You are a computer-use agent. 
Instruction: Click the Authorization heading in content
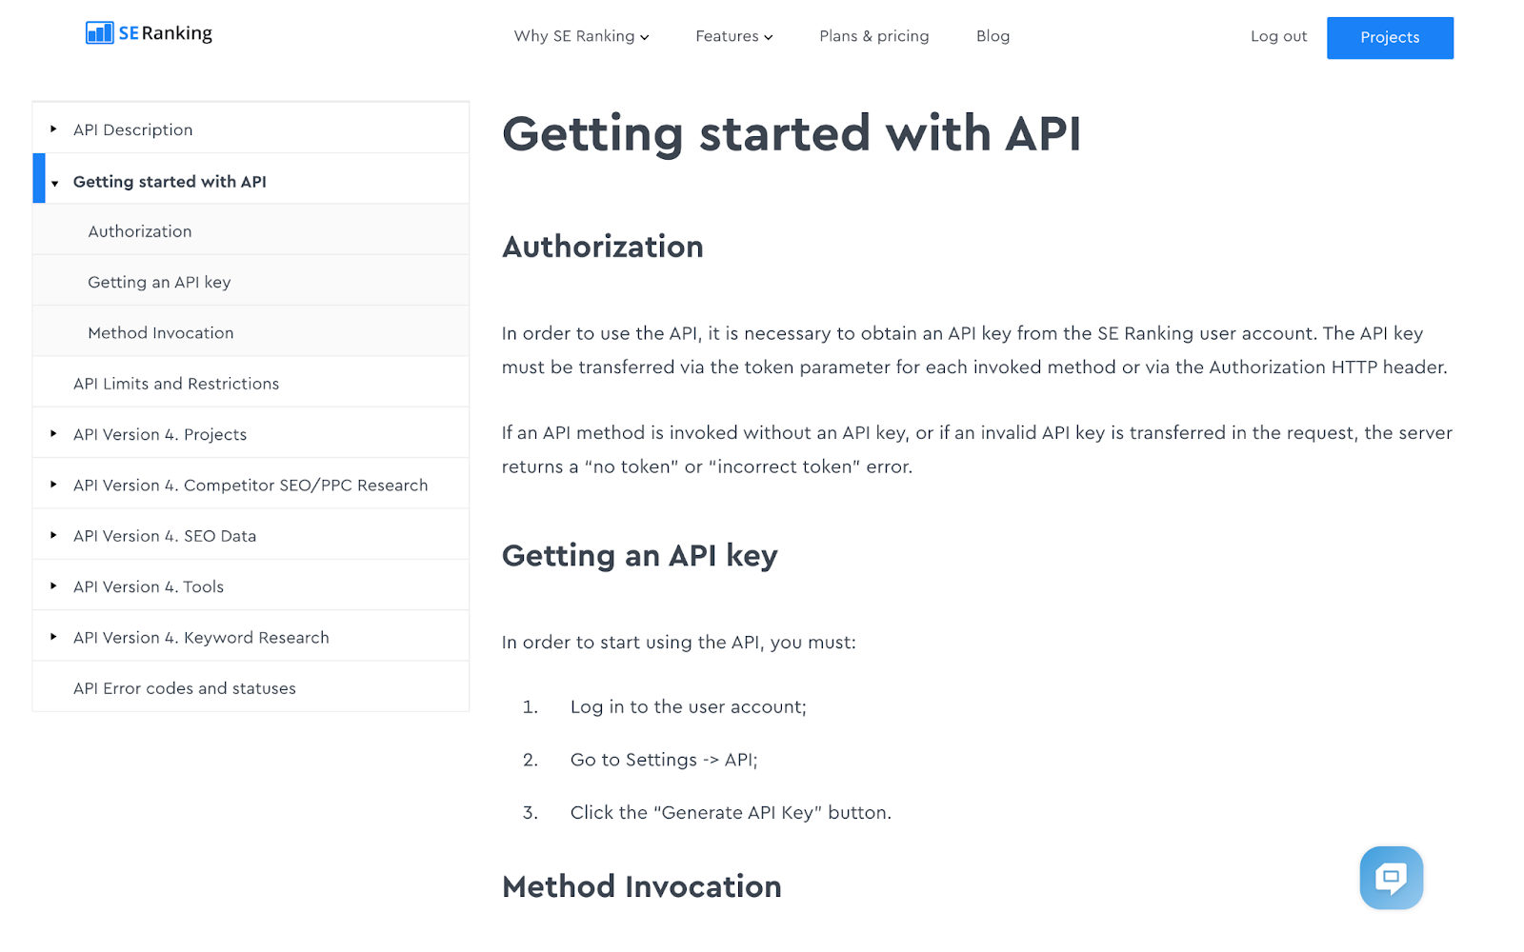click(603, 247)
